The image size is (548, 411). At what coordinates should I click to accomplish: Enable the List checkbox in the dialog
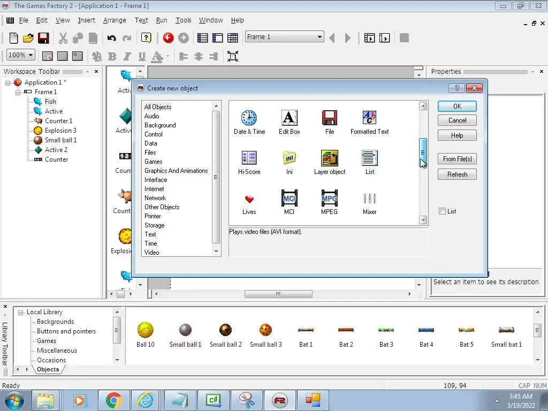[x=442, y=211]
